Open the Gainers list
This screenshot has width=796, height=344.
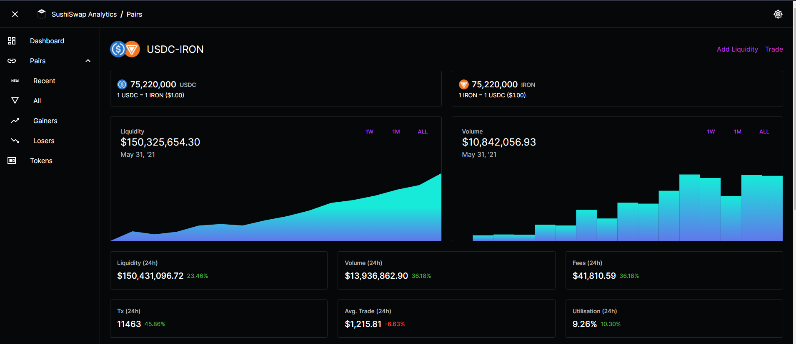coord(45,121)
